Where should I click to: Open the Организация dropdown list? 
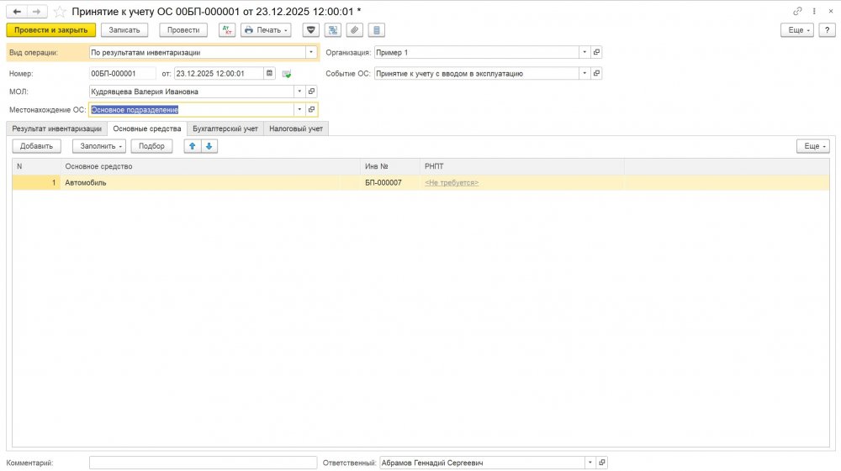click(584, 52)
